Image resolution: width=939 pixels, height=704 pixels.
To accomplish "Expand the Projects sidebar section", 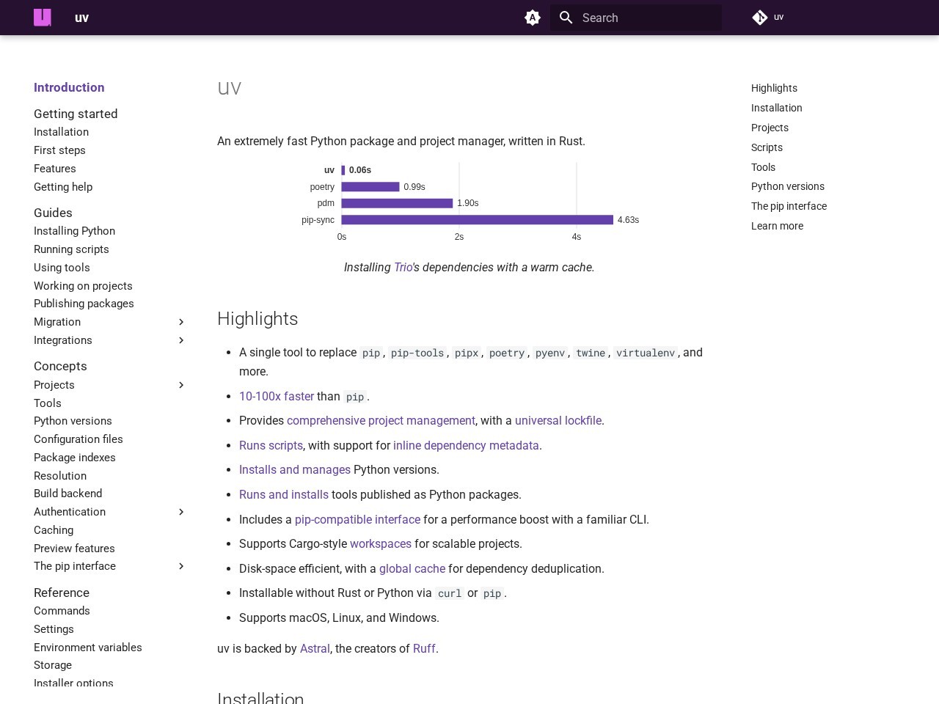I will coord(182,385).
